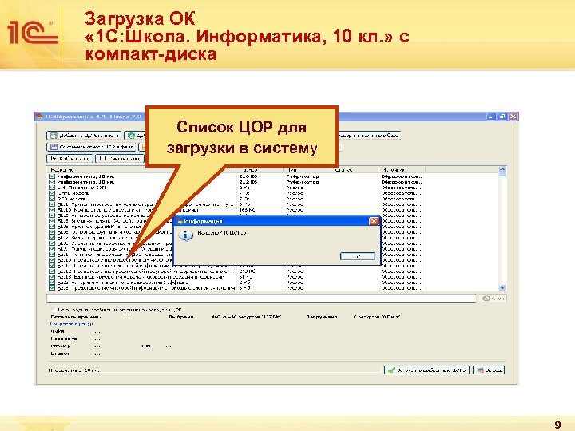The width and height of the screenshot is (575, 431).
Task: Click the green-check 'Загрузить выбранные ЦОРы' button
Action: [x=426, y=370]
